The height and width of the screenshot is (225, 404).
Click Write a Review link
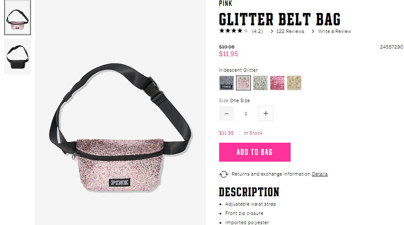click(335, 31)
